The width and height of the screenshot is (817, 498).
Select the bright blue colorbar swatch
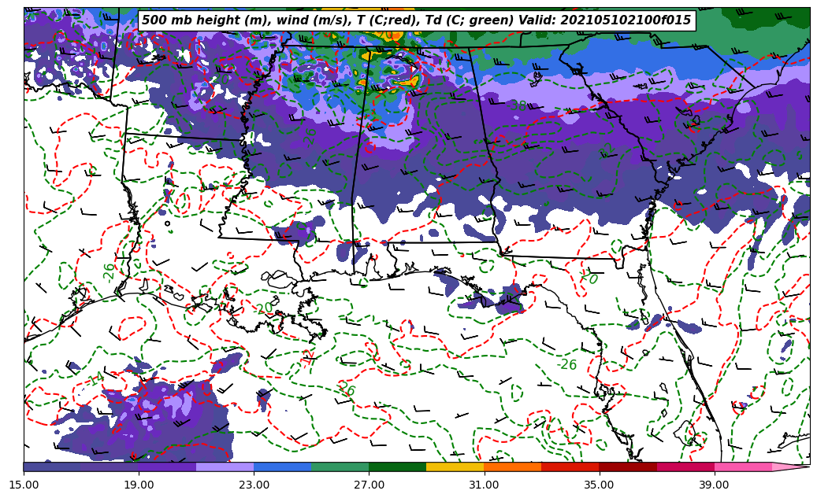pos(282,467)
